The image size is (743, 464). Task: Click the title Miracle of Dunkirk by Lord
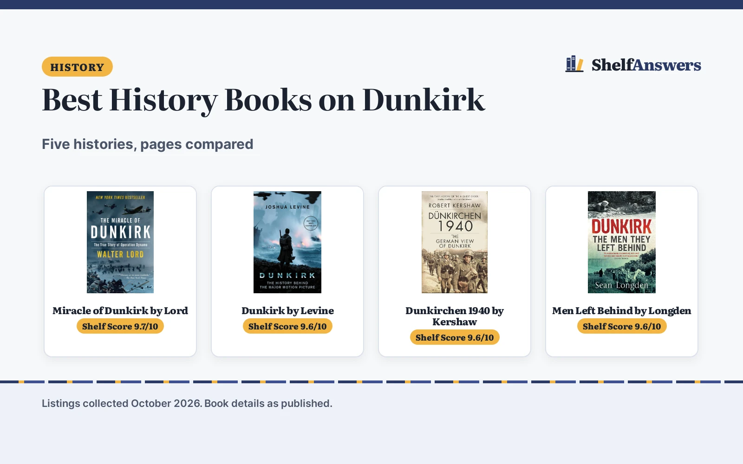click(x=120, y=310)
